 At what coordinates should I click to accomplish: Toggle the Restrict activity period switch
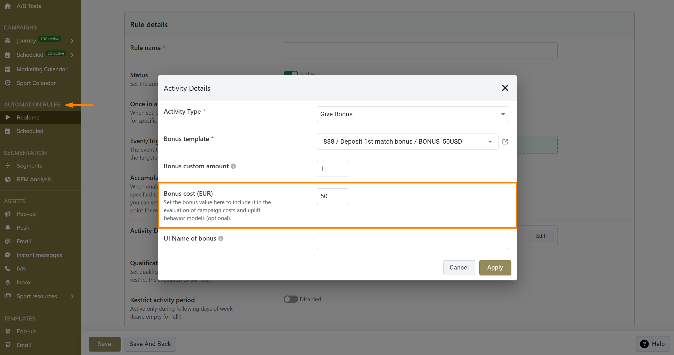(291, 299)
